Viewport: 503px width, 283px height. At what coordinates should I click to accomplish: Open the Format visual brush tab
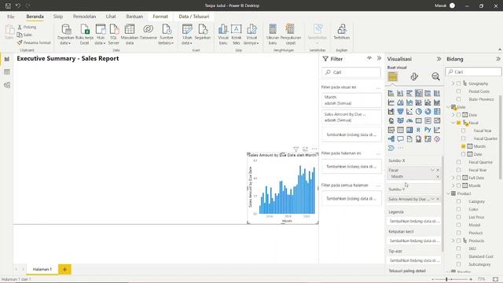tap(414, 77)
